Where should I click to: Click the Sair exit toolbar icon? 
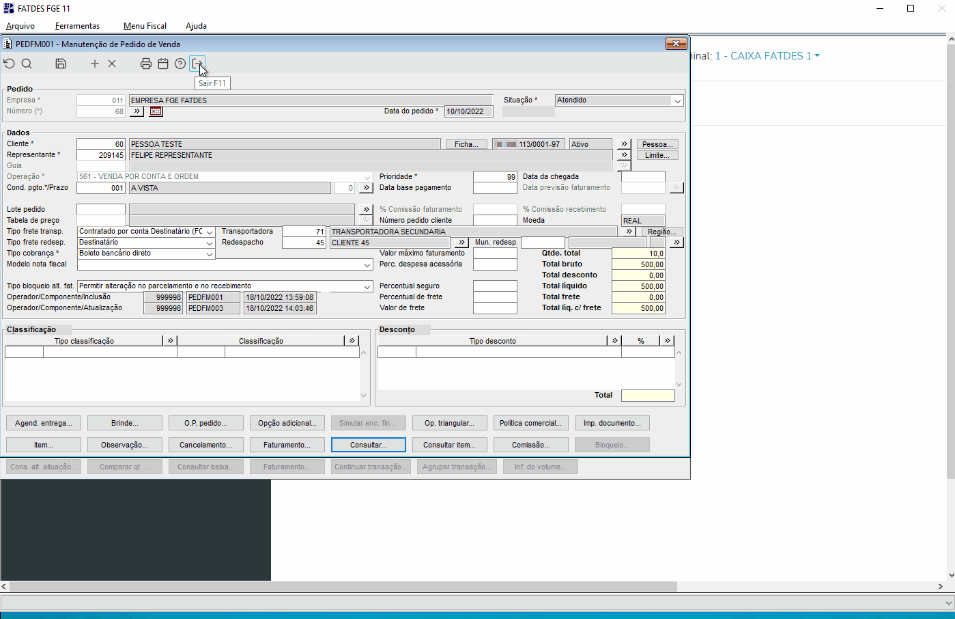coord(197,64)
